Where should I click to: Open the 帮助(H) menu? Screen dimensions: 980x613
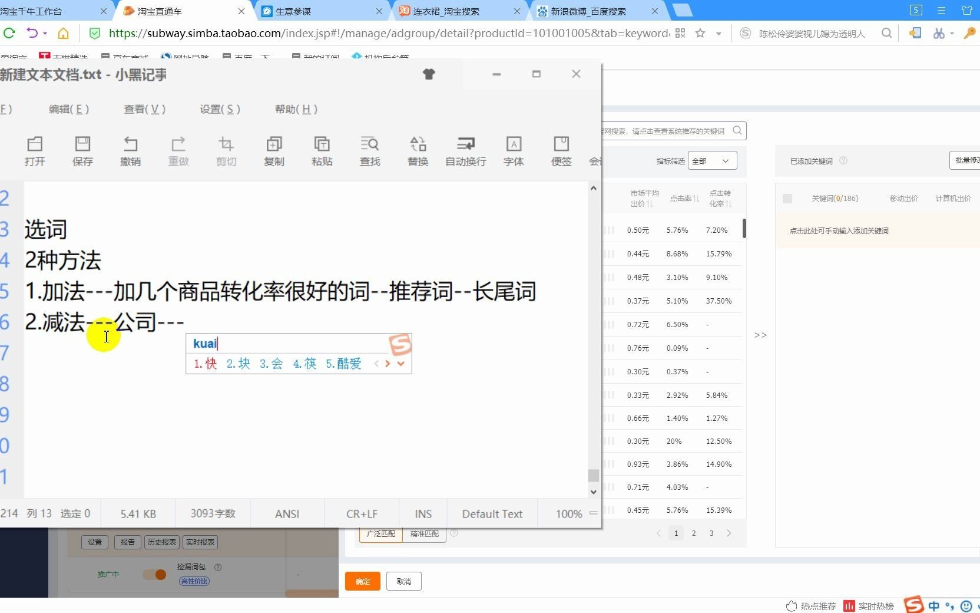[296, 109]
